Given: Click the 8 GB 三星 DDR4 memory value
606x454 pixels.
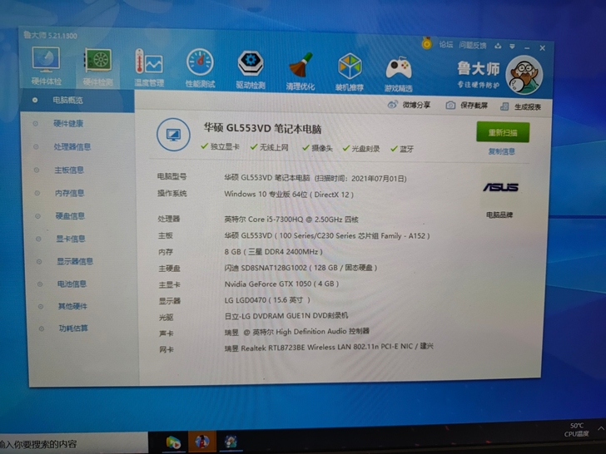Looking at the screenshot, I should [x=273, y=252].
